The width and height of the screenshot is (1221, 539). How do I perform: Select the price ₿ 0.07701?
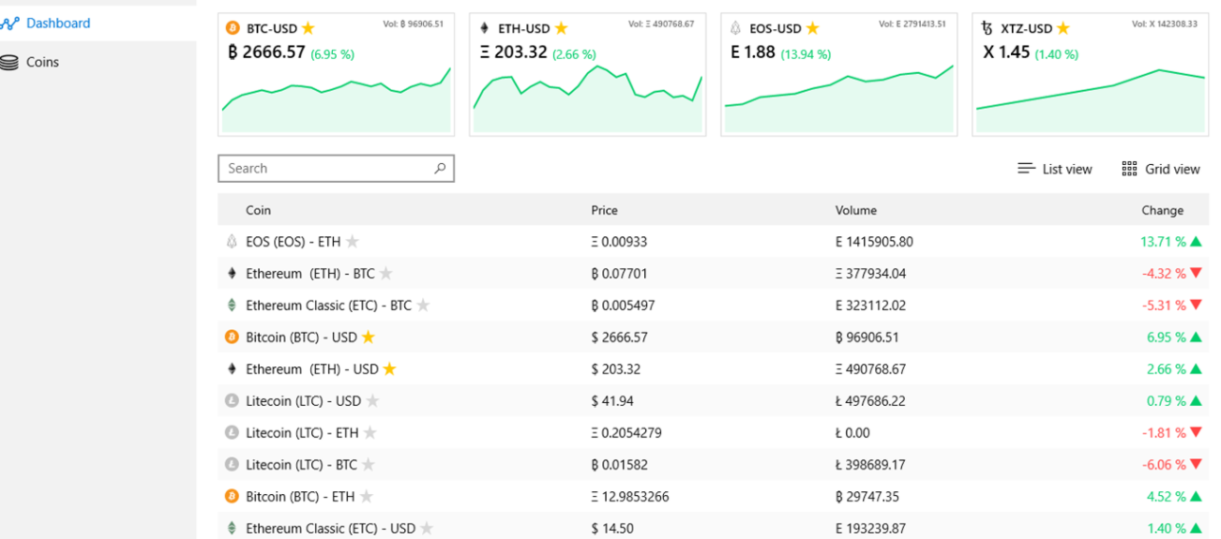pyautogui.click(x=619, y=274)
